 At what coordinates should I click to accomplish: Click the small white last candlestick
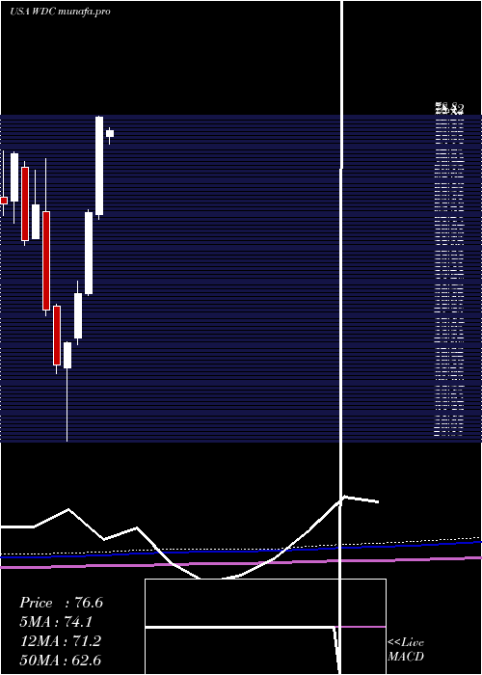[110, 133]
